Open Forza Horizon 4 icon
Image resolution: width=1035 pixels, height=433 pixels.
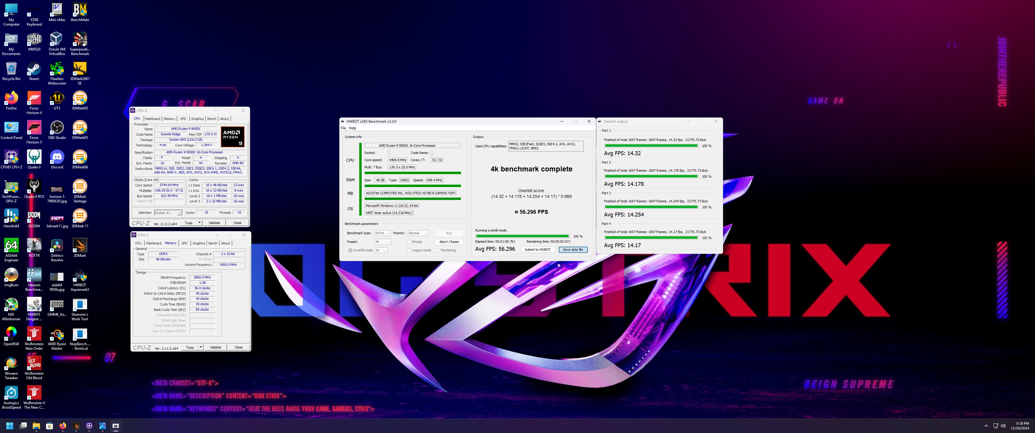click(x=34, y=103)
